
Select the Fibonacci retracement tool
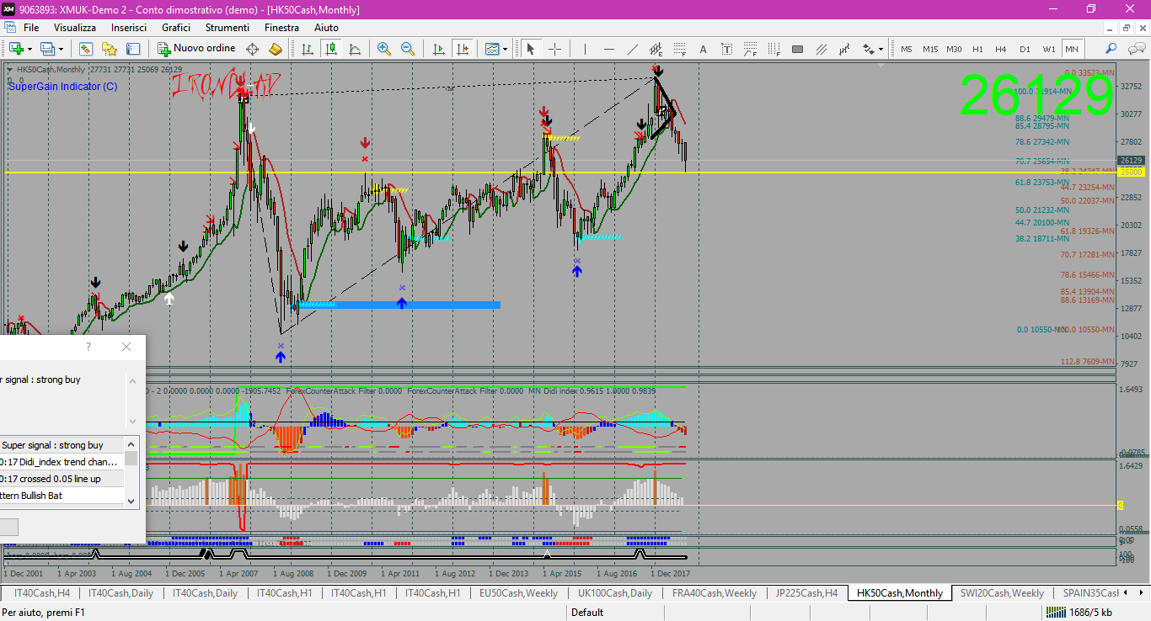click(x=679, y=49)
